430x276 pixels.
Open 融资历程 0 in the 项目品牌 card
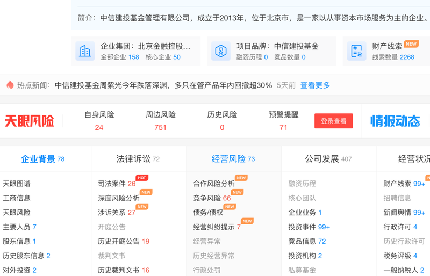(x=252, y=57)
